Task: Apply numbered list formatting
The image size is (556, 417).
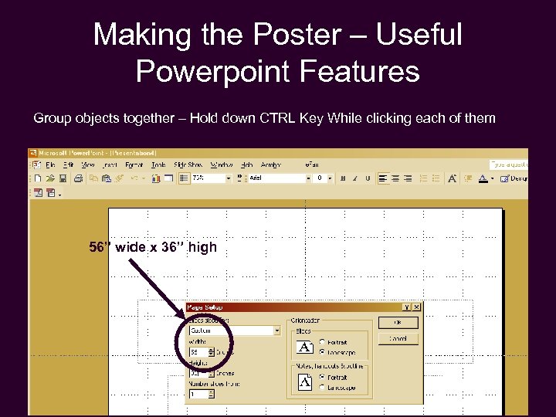Action: tap(423, 178)
